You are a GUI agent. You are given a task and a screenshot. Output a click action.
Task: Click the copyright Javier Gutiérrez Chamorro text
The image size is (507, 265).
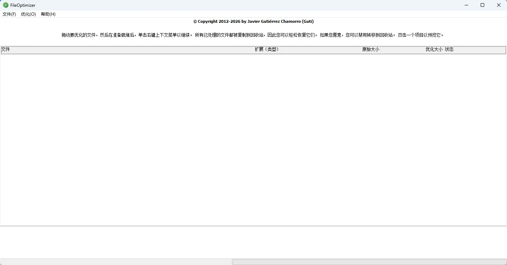click(254, 21)
